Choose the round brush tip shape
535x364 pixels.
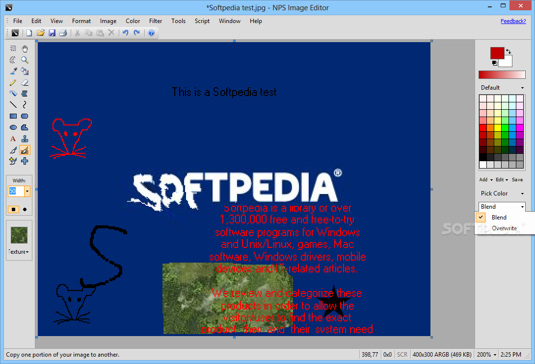(x=25, y=209)
